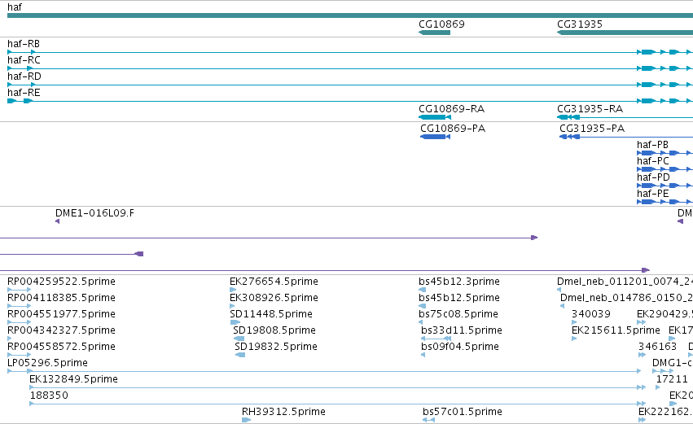The height and width of the screenshot is (424, 693).
Task: Click the CG31935-RA transcript label
Action: pyautogui.click(x=590, y=109)
